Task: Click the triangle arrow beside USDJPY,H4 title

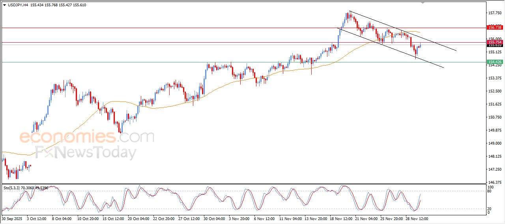Action: coord(4,5)
